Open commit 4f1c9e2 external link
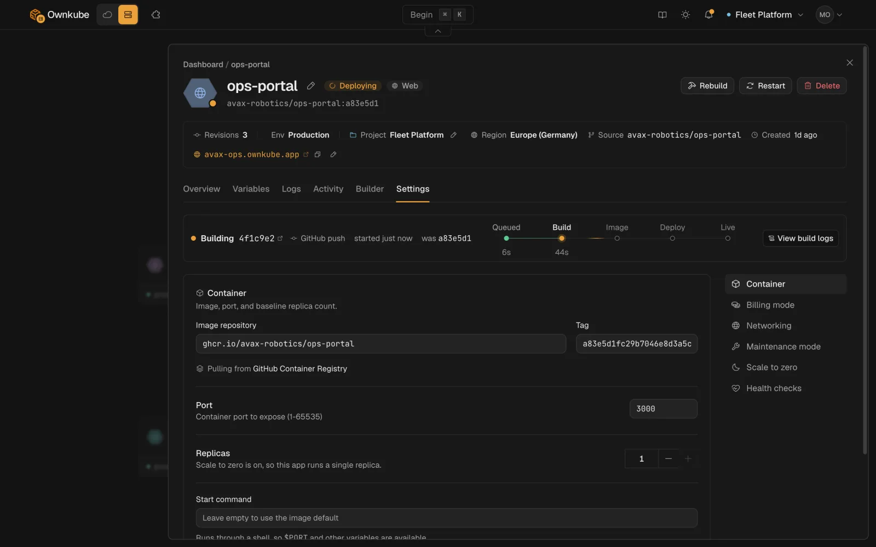The width and height of the screenshot is (876, 547). 280,238
